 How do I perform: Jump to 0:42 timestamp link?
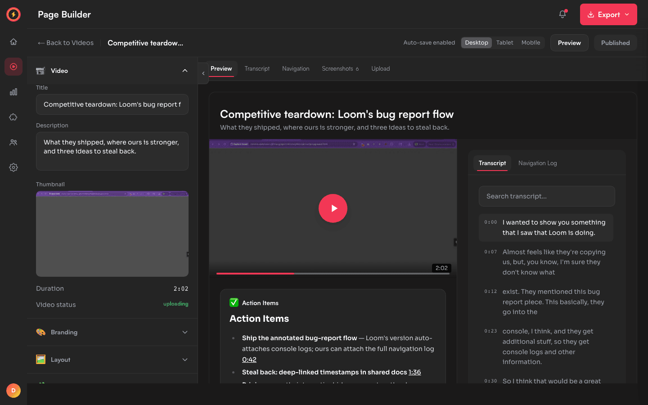(x=249, y=360)
